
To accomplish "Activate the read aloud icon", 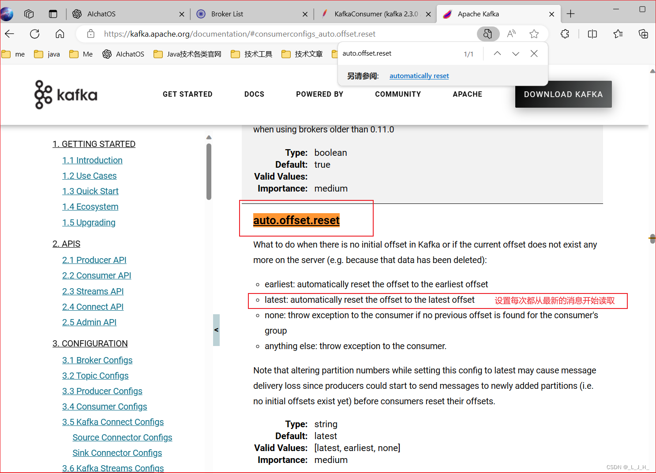I will (512, 34).
